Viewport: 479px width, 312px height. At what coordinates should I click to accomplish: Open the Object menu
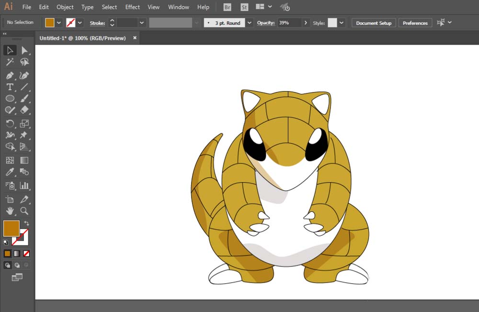click(x=65, y=7)
